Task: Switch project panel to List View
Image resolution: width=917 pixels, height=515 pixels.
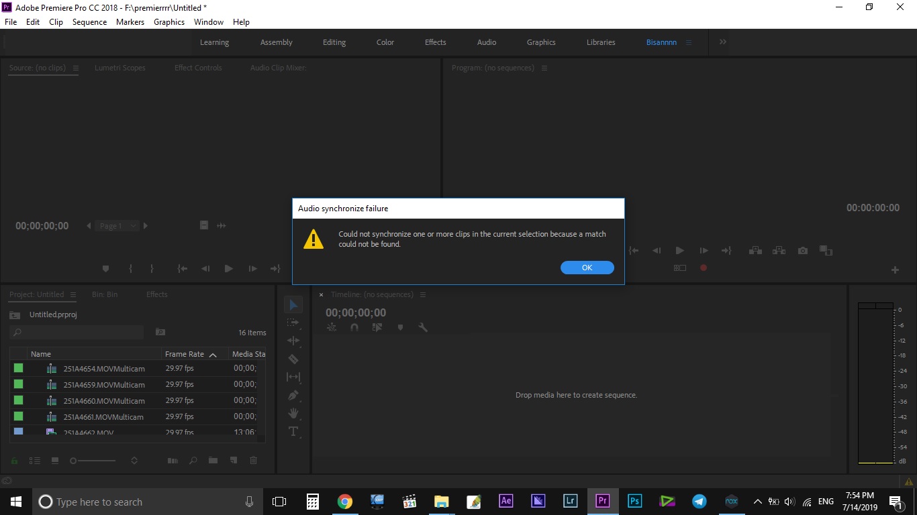Action: [x=35, y=461]
